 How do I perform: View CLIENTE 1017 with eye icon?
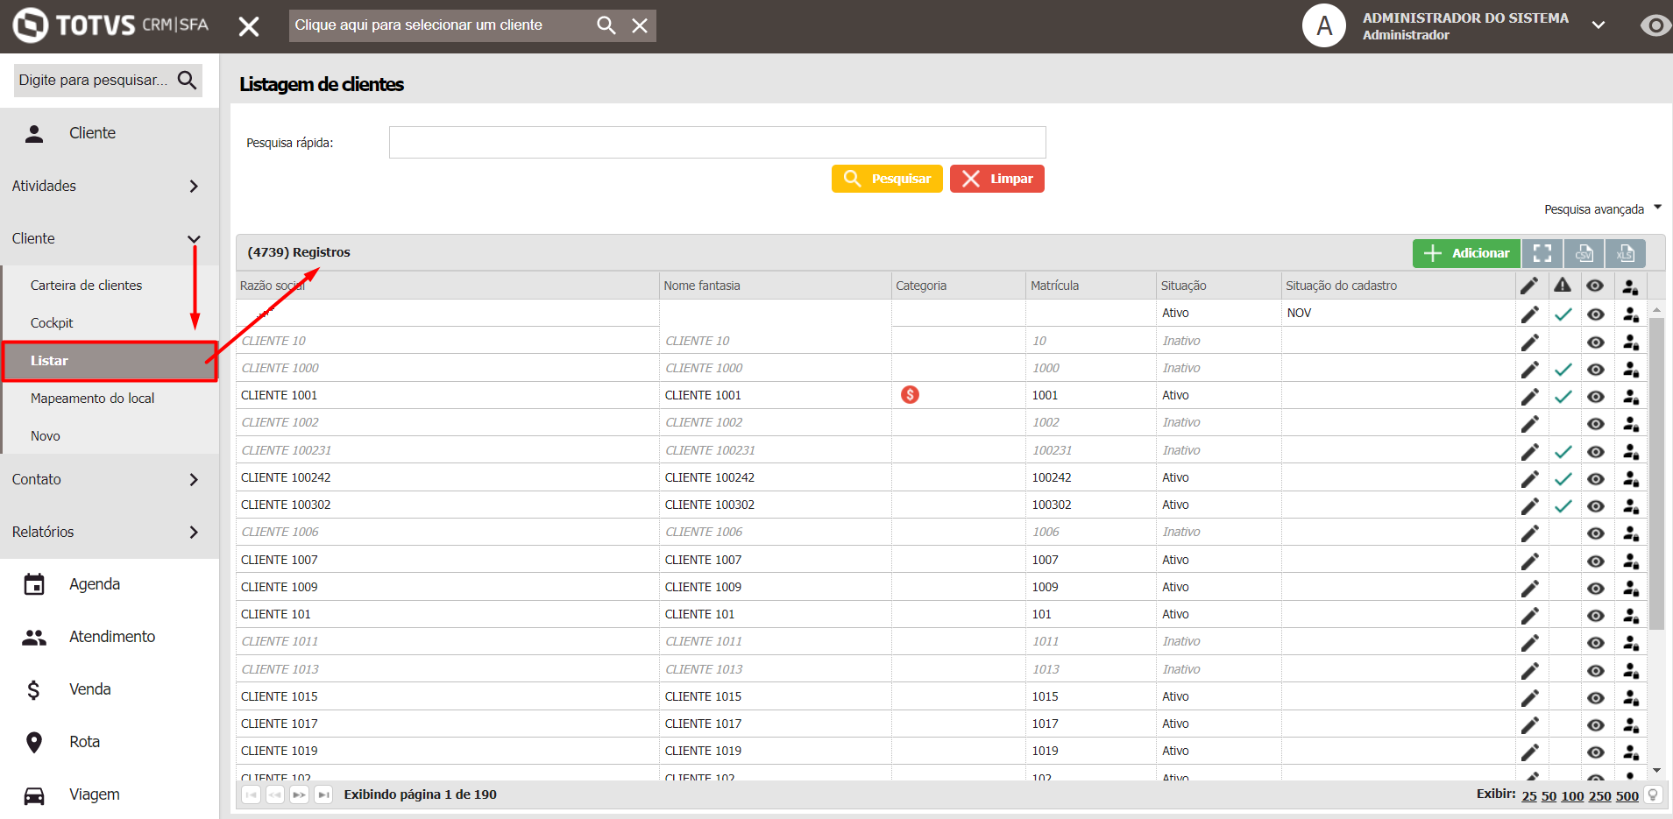click(x=1596, y=724)
